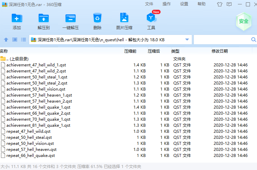Open the Help (帮助) menu
257x170 pixels.
point(202,4)
